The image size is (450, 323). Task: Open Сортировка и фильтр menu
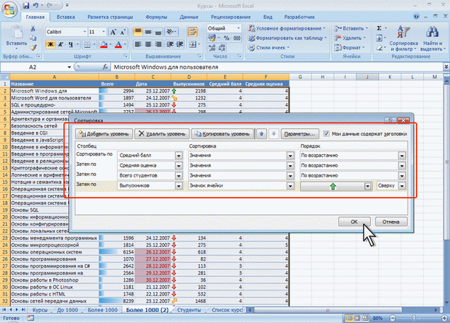404,38
